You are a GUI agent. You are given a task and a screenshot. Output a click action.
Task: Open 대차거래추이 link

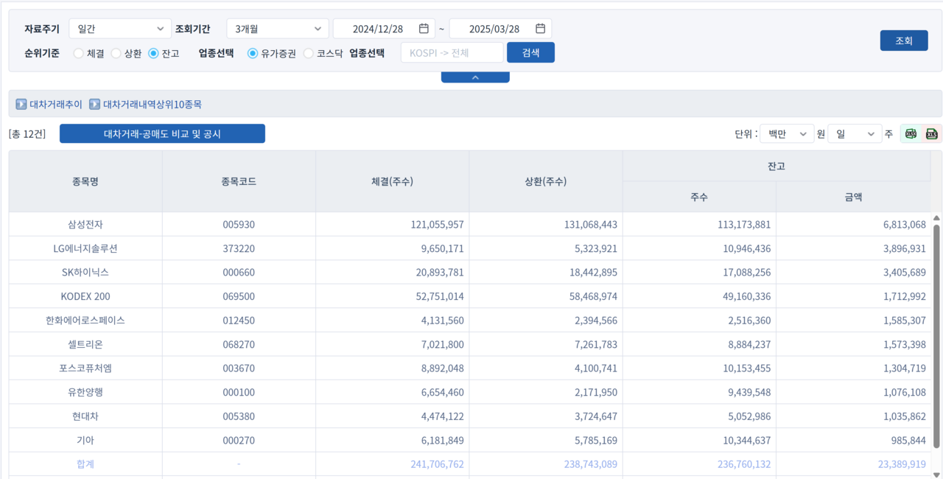(x=56, y=105)
